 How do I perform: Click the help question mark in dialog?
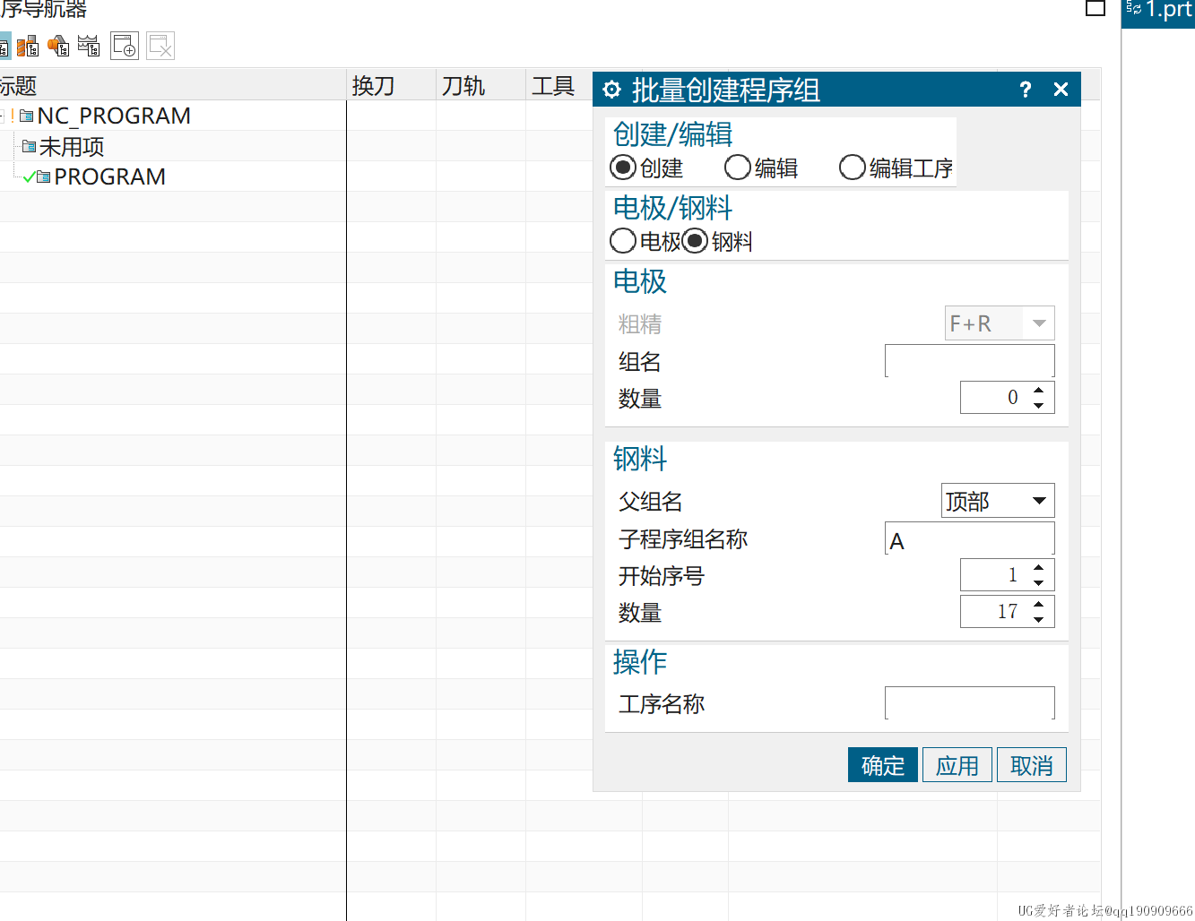tap(1026, 90)
